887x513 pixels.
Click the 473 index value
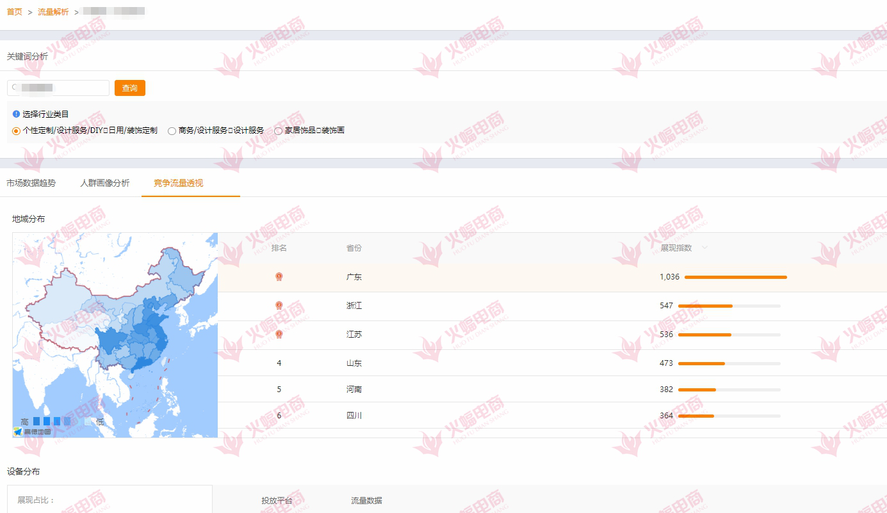point(666,363)
